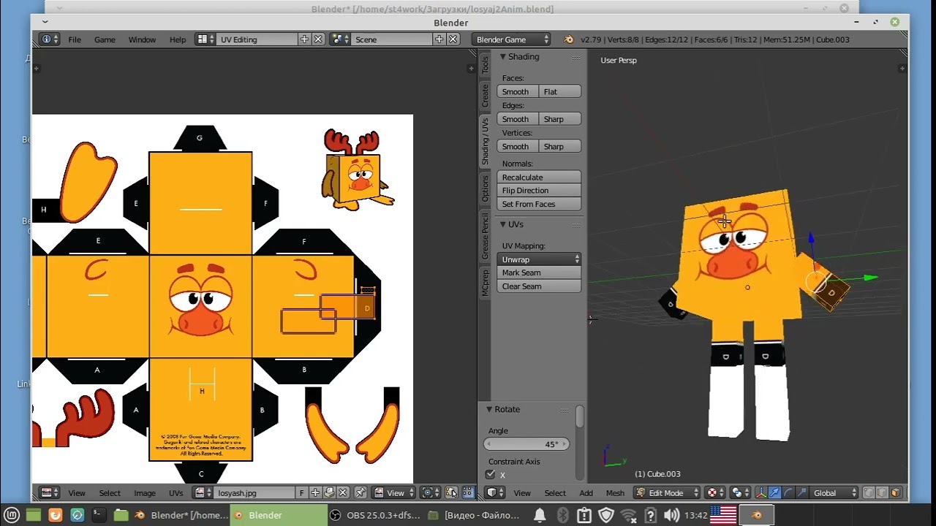
Task: Toggle the F fake user button
Action: 301,493
